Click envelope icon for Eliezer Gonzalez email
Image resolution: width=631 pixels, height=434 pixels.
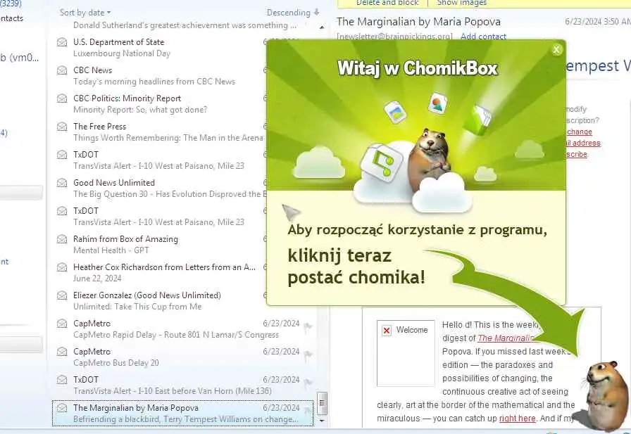62,295
